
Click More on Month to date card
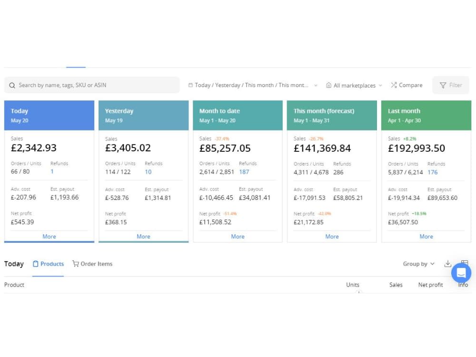238,237
